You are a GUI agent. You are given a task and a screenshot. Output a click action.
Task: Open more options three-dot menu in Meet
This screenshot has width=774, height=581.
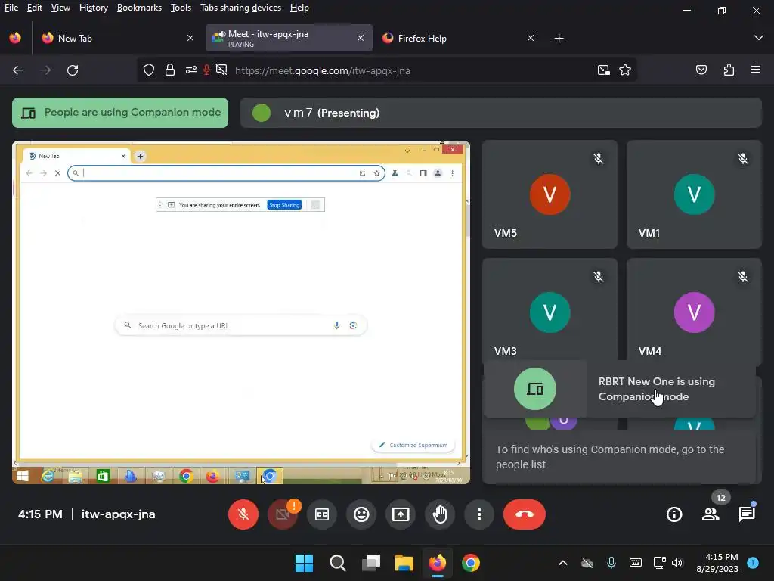(x=478, y=514)
